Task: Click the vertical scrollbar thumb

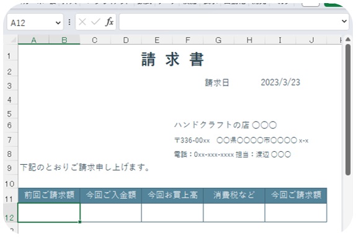Action: 348,110
